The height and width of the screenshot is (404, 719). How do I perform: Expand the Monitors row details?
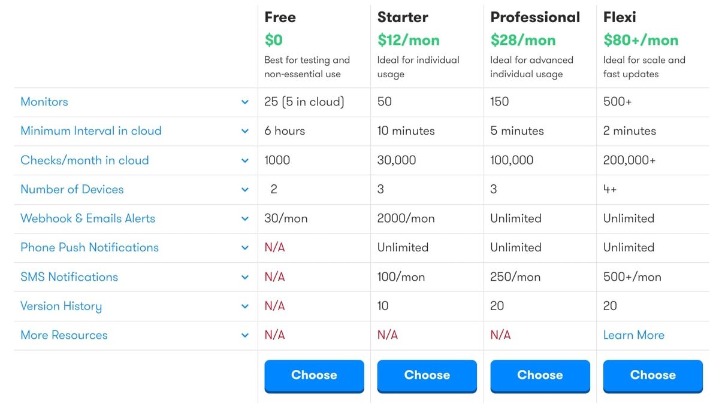pos(245,102)
